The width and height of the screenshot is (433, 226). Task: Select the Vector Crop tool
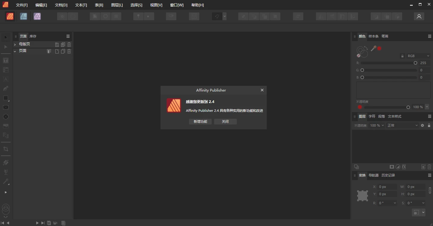[x=5, y=149]
